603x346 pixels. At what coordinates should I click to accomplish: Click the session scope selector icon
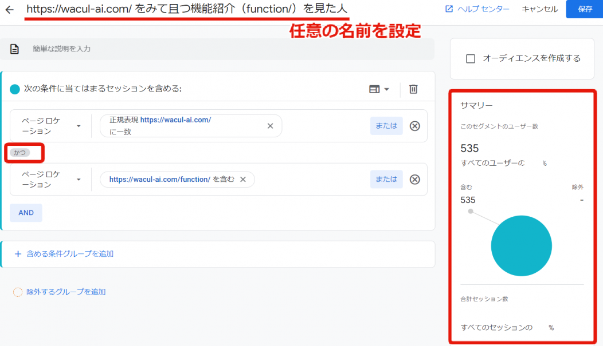tap(375, 89)
